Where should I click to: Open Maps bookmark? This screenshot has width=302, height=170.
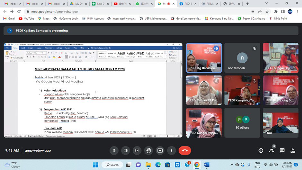(44, 19)
